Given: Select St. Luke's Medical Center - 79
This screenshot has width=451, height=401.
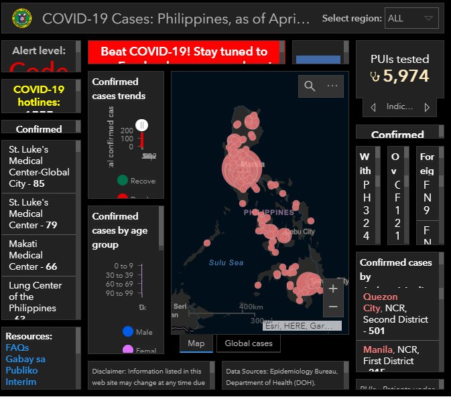Looking at the screenshot, I should (x=39, y=214).
